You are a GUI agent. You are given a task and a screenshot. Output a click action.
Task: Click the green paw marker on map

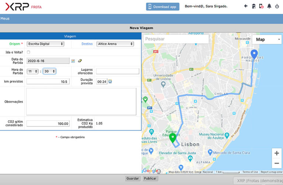(x=145, y=99)
